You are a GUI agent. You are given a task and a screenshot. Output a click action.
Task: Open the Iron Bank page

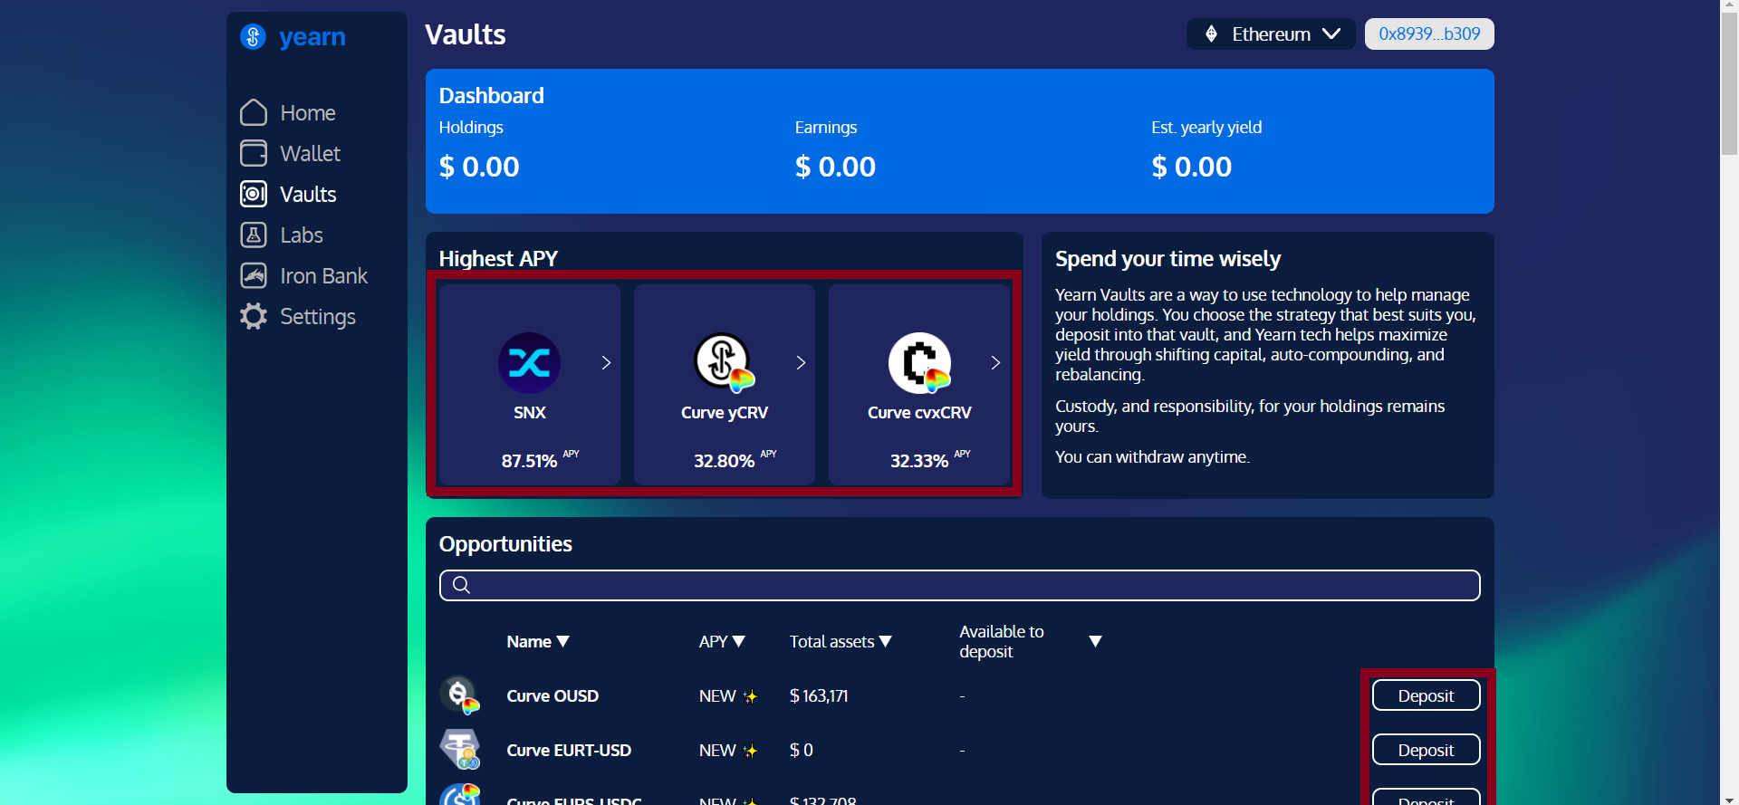[x=324, y=275]
